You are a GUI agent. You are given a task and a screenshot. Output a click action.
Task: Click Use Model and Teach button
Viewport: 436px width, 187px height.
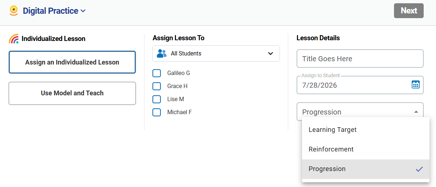tap(72, 93)
